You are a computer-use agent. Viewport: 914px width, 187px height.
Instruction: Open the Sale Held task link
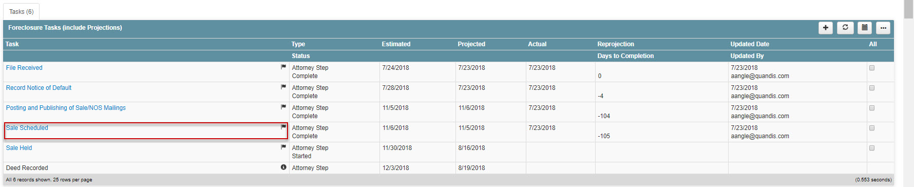click(19, 148)
